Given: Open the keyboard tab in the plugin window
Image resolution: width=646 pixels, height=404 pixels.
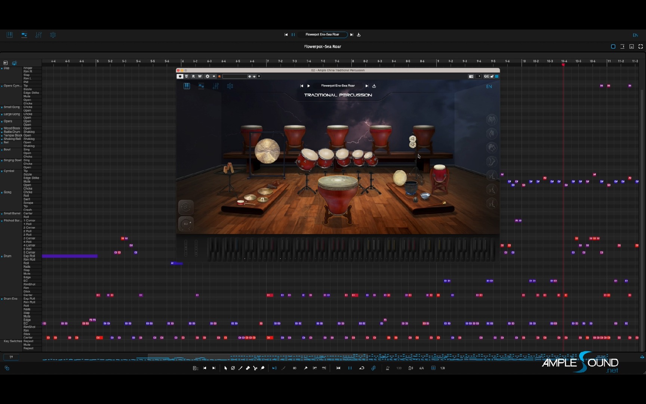Looking at the screenshot, I should [x=187, y=86].
